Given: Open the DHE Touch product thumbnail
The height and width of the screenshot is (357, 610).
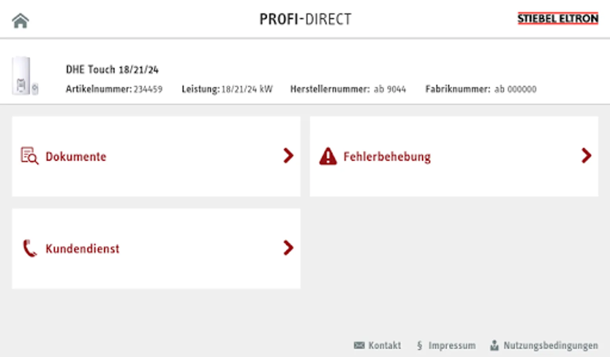Looking at the screenshot, I should coord(25,76).
